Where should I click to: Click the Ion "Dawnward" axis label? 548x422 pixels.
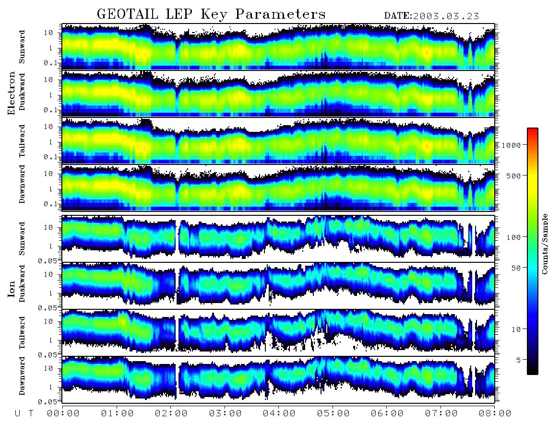(22, 376)
